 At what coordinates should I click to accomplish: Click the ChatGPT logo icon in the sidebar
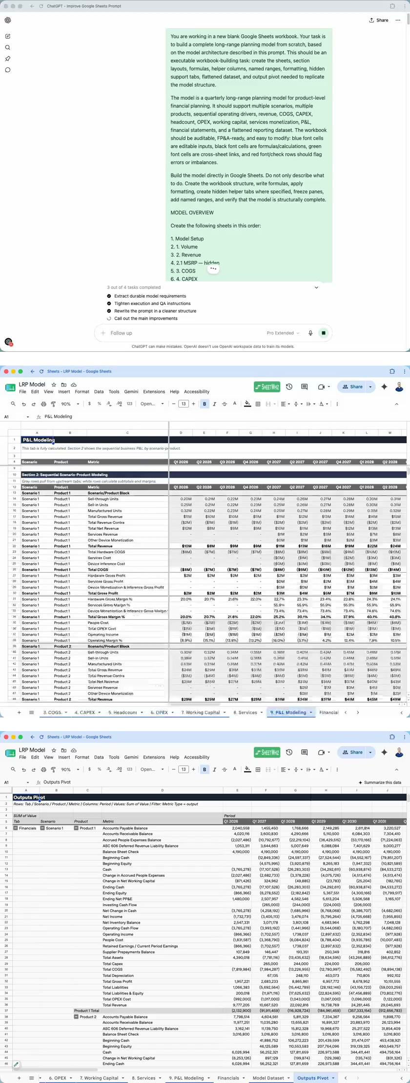click(8, 20)
